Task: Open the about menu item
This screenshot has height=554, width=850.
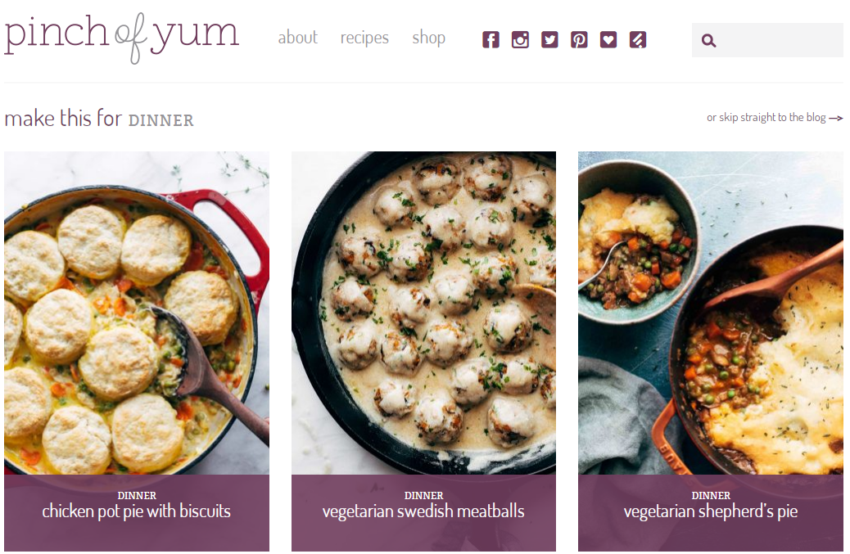Action: click(x=297, y=38)
